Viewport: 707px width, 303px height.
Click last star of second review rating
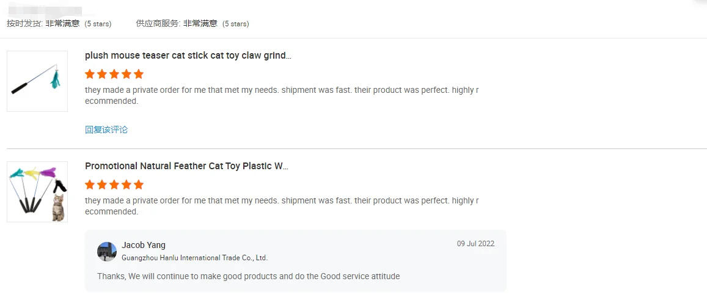139,184
